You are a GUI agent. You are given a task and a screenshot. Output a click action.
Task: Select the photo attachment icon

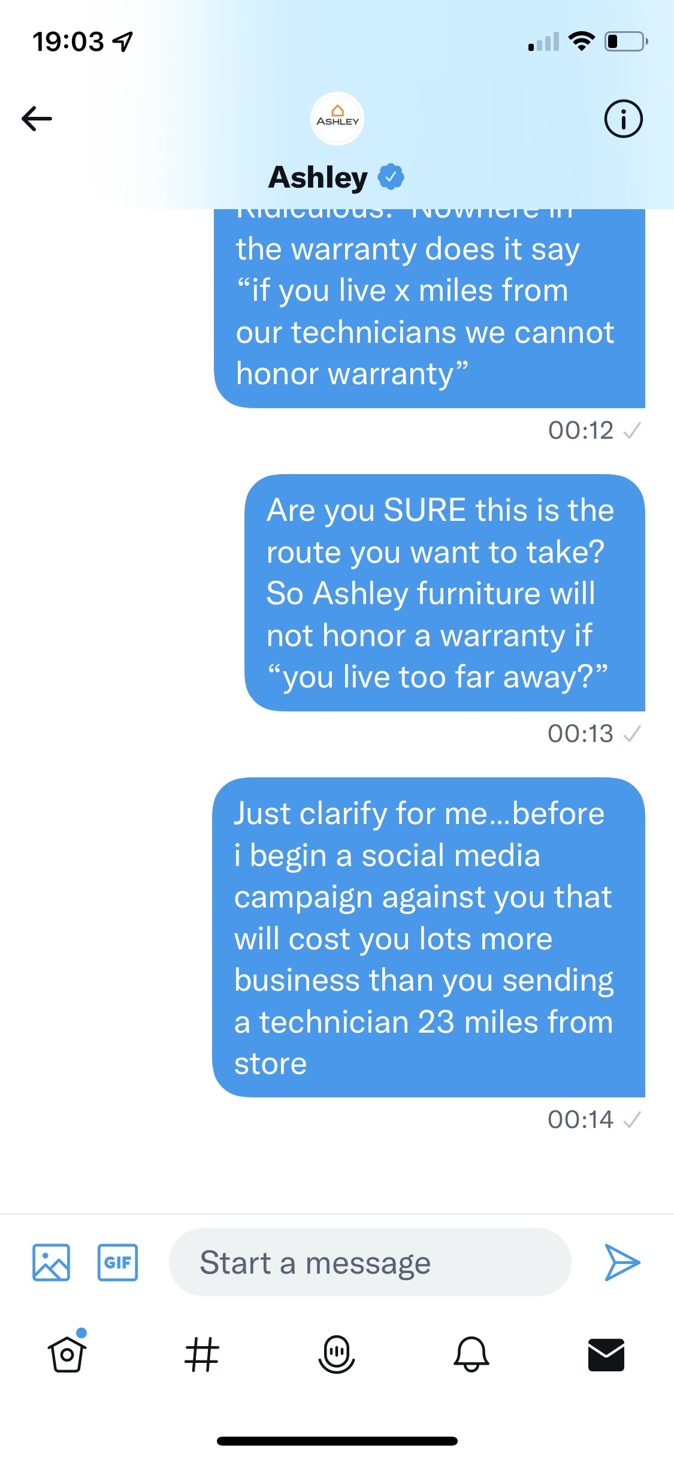(50, 1262)
